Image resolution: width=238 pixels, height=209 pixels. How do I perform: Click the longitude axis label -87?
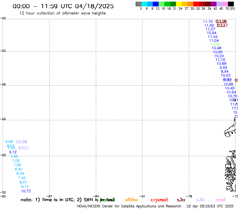pos(49,196)
